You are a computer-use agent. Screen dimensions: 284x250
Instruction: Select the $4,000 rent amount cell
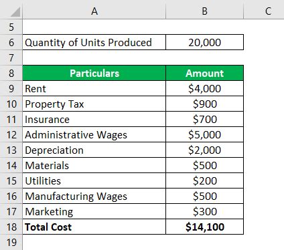click(x=204, y=88)
